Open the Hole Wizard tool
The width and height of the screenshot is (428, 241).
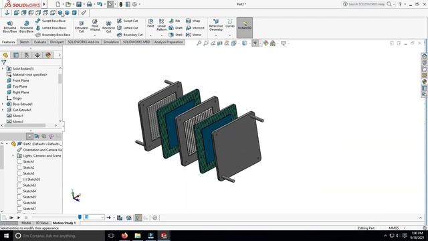pyautogui.click(x=95, y=25)
